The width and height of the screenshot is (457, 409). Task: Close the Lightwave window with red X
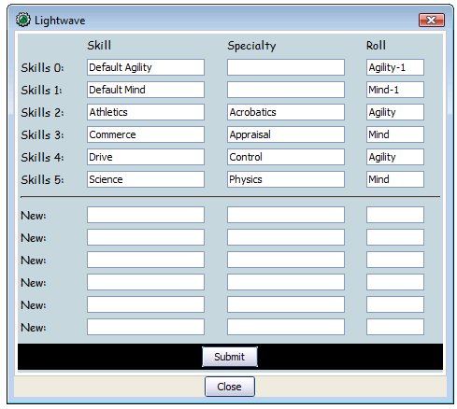tap(432, 21)
